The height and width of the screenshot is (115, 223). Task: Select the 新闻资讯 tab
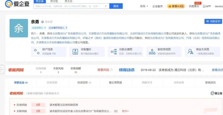click(x=210, y=83)
